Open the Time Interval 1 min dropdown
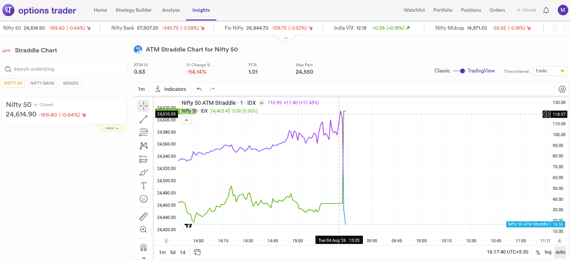The width and height of the screenshot is (570, 261). (550, 71)
